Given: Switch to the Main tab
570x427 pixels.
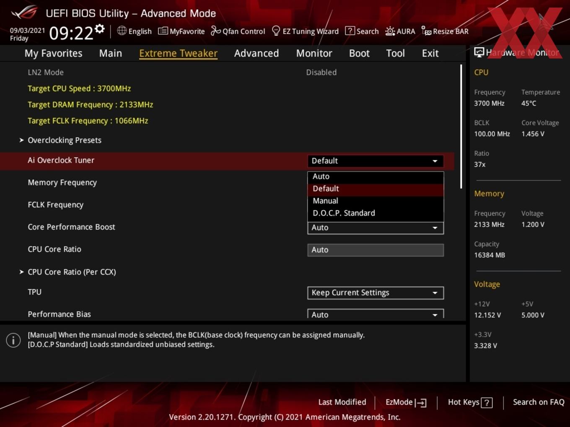Looking at the screenshot, I should pos(111,53).
